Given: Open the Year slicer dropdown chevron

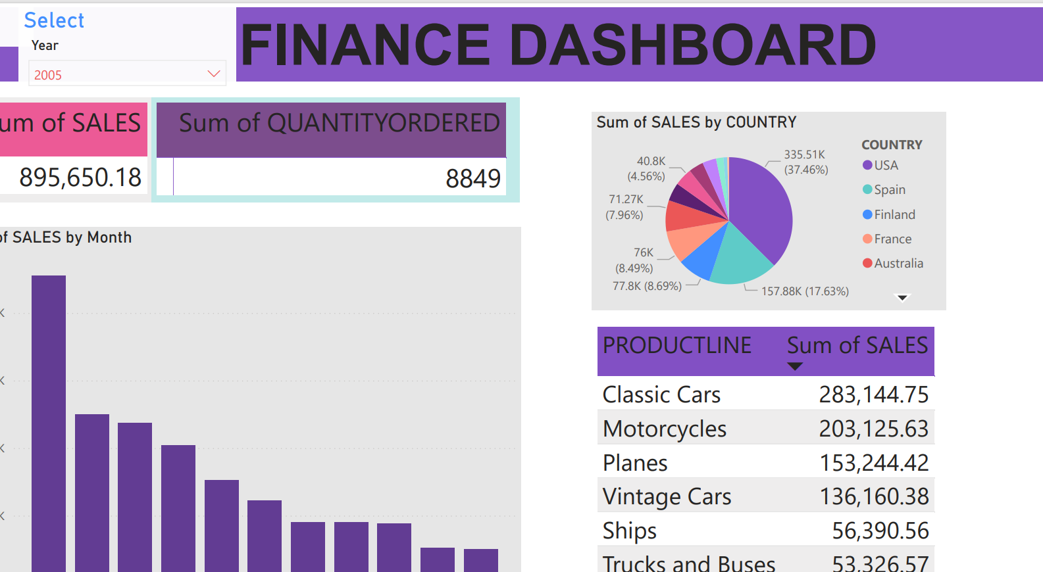Looking at the screenshot, I should 213,74.
